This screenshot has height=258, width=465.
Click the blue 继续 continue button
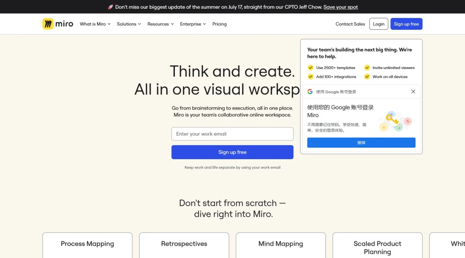click(361, 142)
